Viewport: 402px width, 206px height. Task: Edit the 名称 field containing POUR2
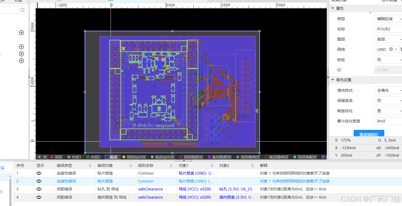pos(388,29)
